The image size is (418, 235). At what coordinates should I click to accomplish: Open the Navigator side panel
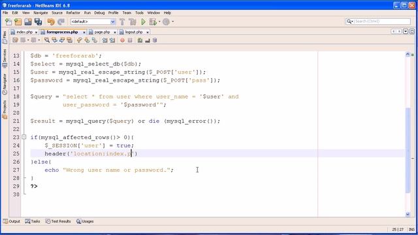[5, 84]
